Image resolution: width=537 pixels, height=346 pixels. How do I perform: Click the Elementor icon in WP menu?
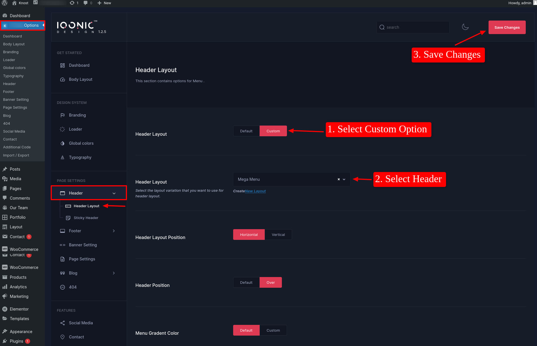(x=5, y=309)
